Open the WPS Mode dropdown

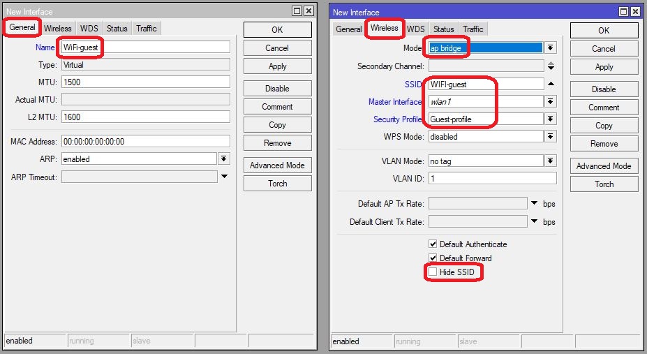[551, 137]
